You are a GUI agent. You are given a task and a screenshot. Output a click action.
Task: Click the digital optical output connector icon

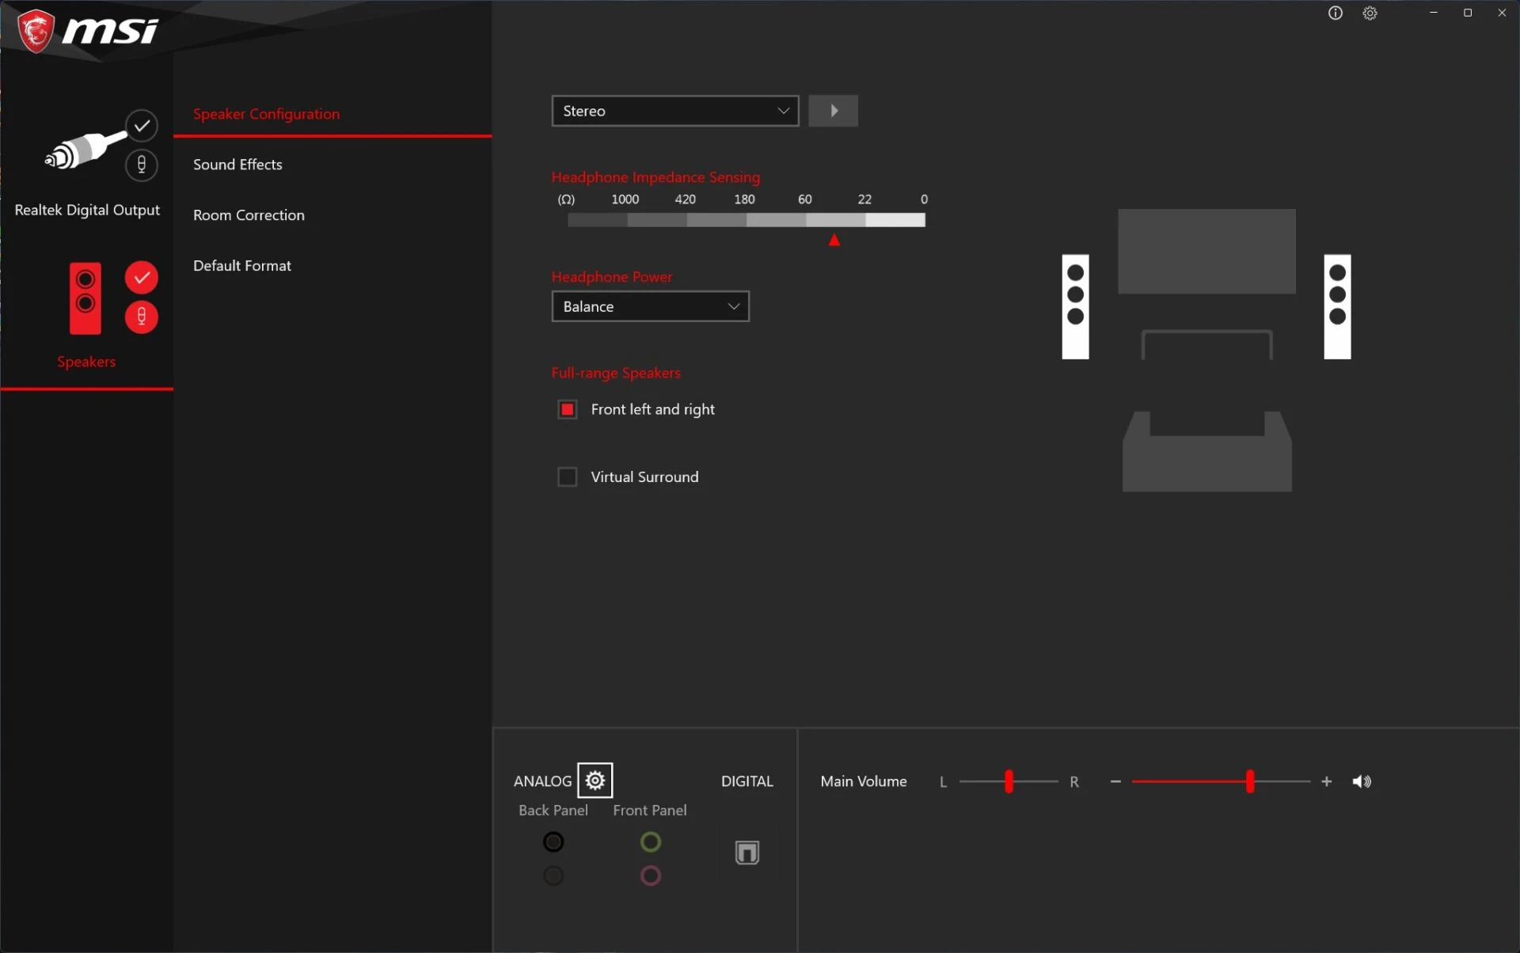tap(747, 852)
